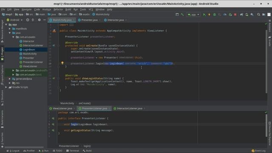Expand the com.eri.exa6n (androidTest) package
The height and width of the screenshot is (153, 272).
point(13,71)
